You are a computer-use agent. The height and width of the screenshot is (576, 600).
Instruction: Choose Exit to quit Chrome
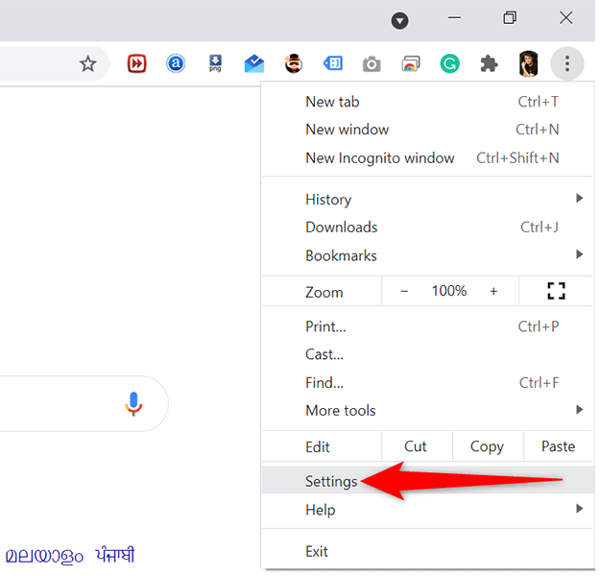427,551
